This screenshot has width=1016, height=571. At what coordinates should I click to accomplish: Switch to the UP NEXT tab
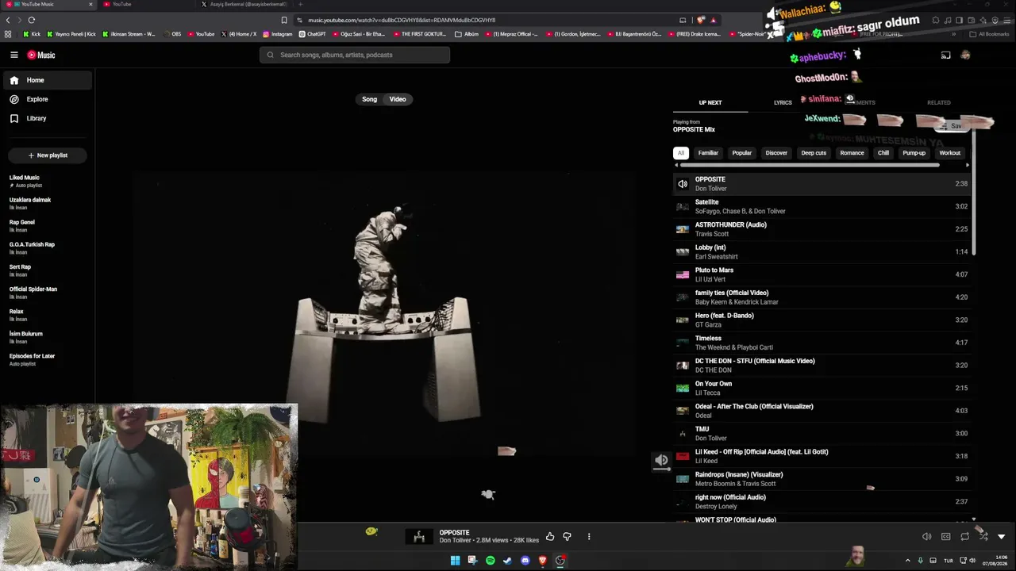(x=710, y=102)
